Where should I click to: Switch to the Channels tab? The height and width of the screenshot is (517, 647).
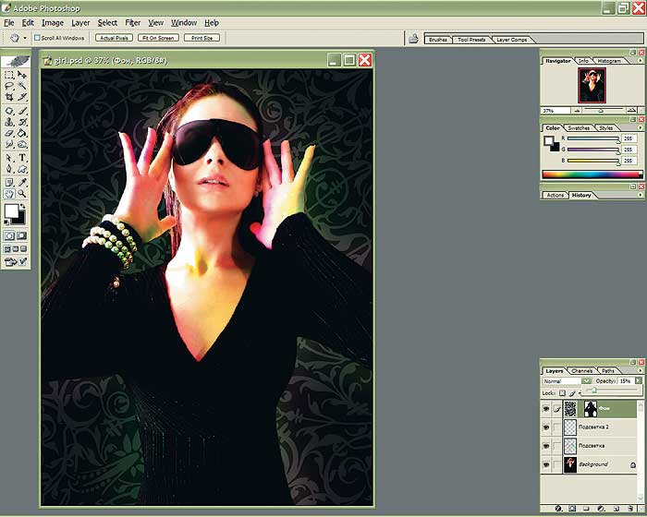tap(582, 371)
